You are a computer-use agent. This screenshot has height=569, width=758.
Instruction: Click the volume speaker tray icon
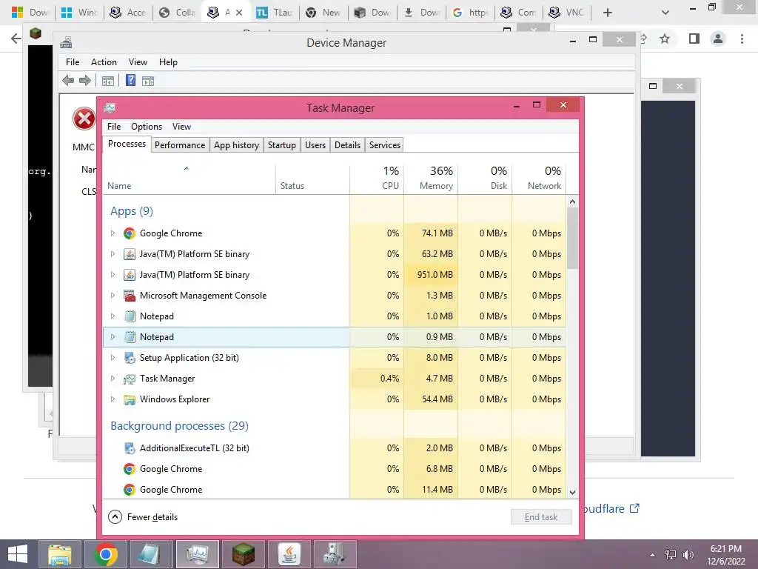click(x=688, y=555)
